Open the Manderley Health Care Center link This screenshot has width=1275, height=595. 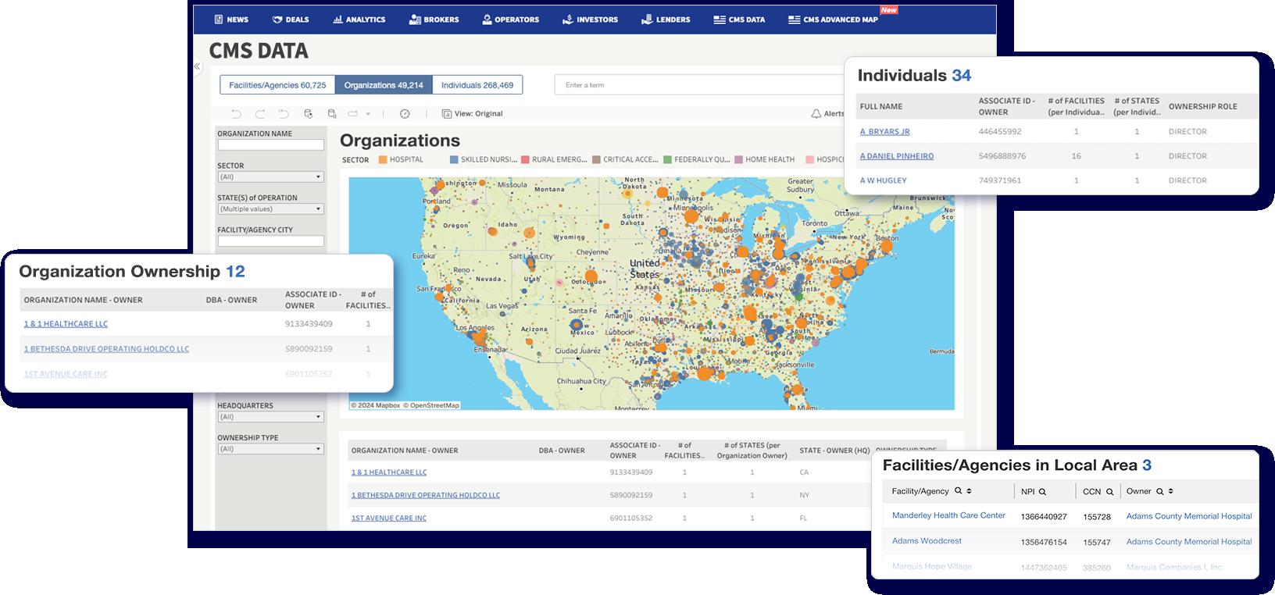948,515
